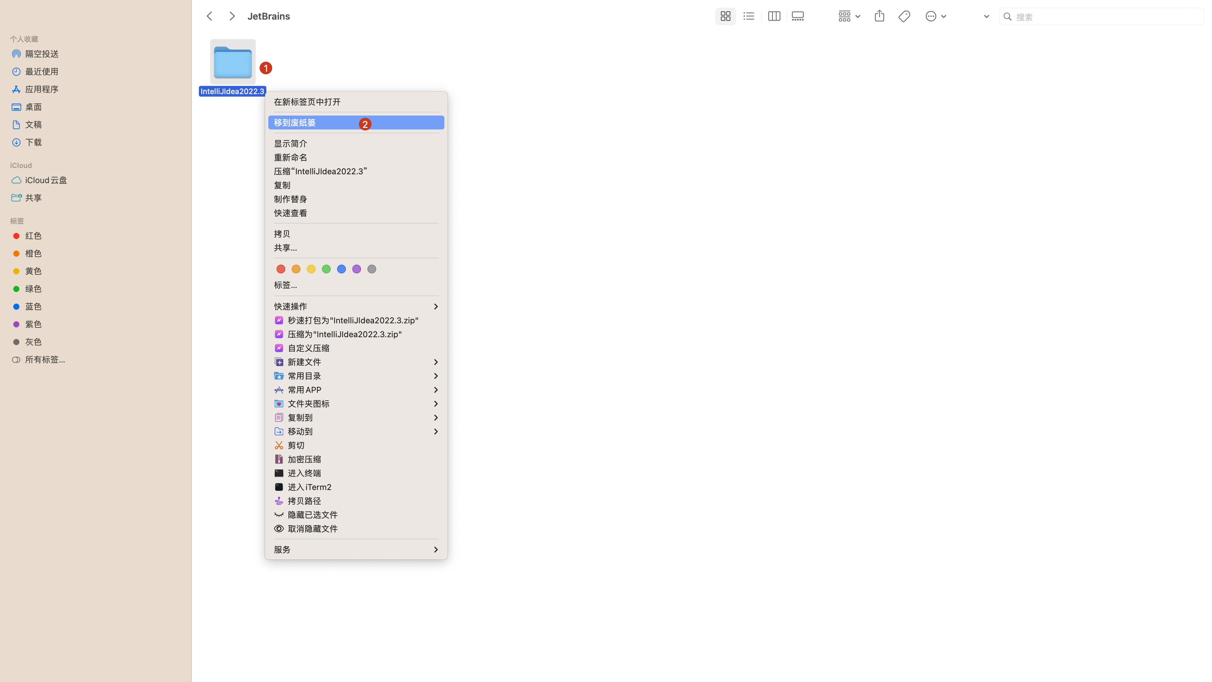The height and width of the screenshot is (682, 1212).
Task: Open the ellipsis action menu
Action: pyautogui.click(x=936, y=16)
